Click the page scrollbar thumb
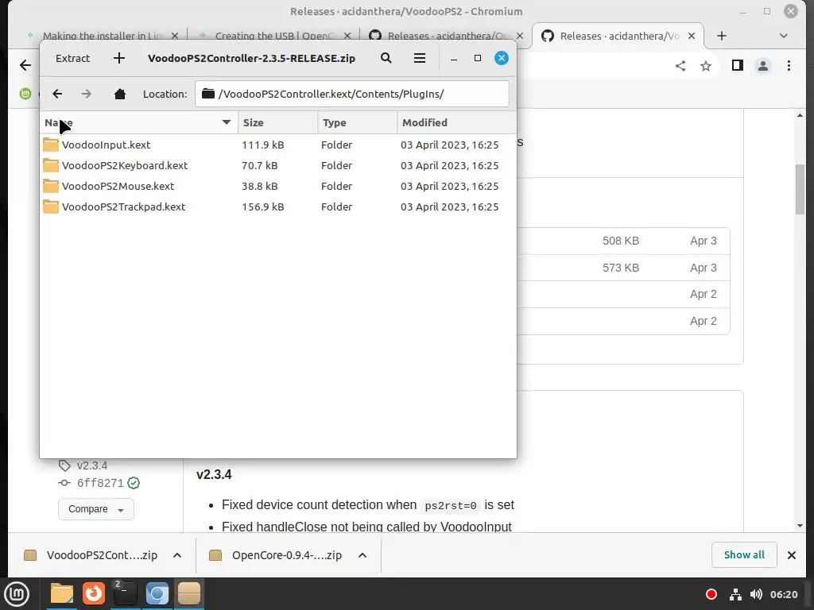Viewport: 814px width, 610px height. (x=800, y=189)
